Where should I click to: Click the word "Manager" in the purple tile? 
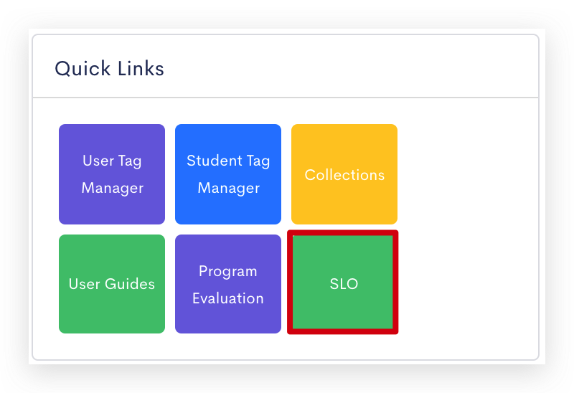click(113, 189)
